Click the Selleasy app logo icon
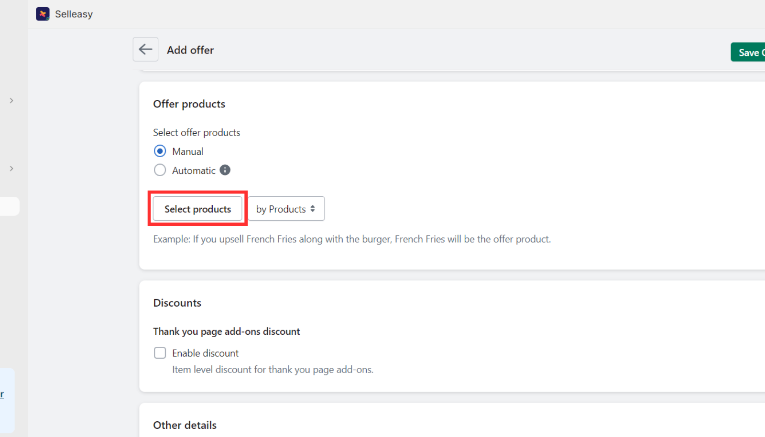The height and width of the screenshot is (437, 765). pos(43,14)
